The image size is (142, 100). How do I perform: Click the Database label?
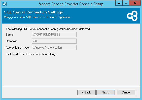tap(12, 41)
